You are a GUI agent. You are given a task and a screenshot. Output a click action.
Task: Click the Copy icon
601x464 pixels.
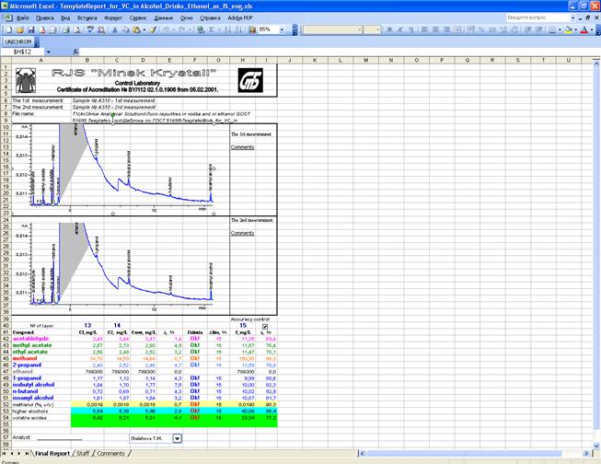coord(126,29)
